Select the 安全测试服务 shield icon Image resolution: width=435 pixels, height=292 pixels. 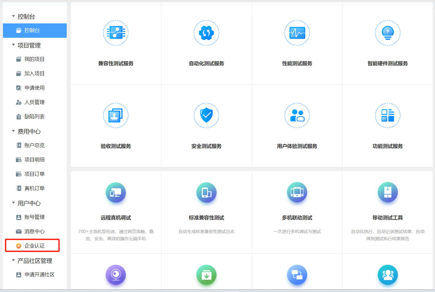pyautogui.click(x=206, y=116)
